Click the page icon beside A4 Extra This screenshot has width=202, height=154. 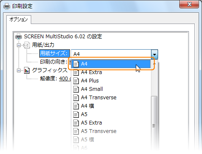[x=76, y=72]
